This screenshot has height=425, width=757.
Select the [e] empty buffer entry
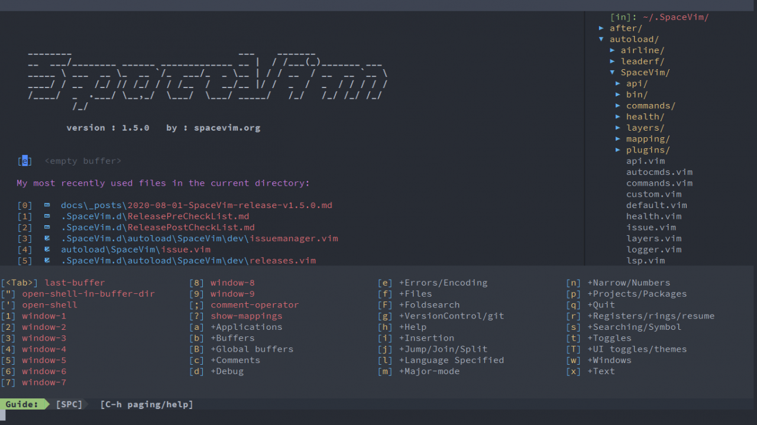click(69, 161)
